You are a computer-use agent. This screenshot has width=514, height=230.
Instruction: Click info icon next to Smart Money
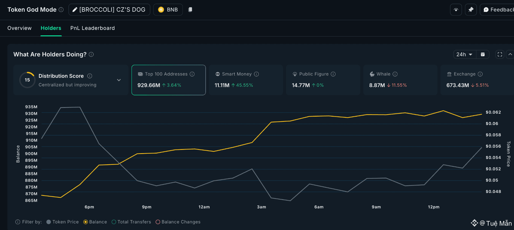(256, 74)
